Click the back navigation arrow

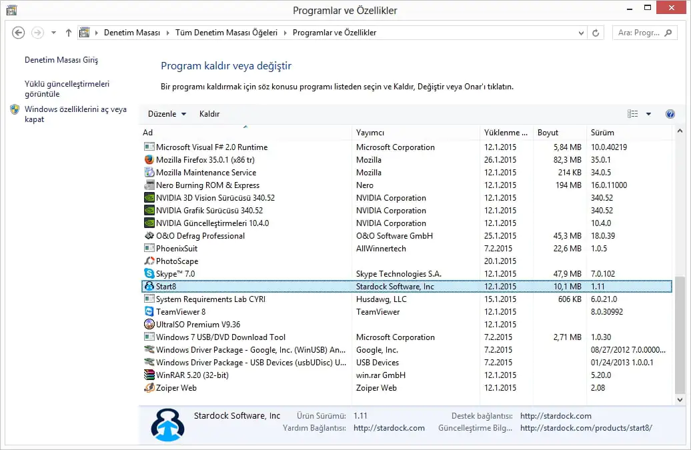tap(19, 33)
